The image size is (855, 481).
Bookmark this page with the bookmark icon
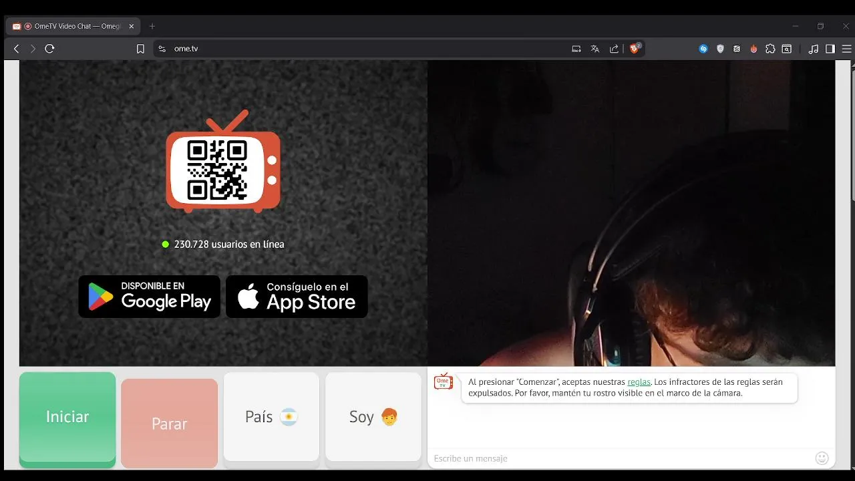[x=140, y=49]
